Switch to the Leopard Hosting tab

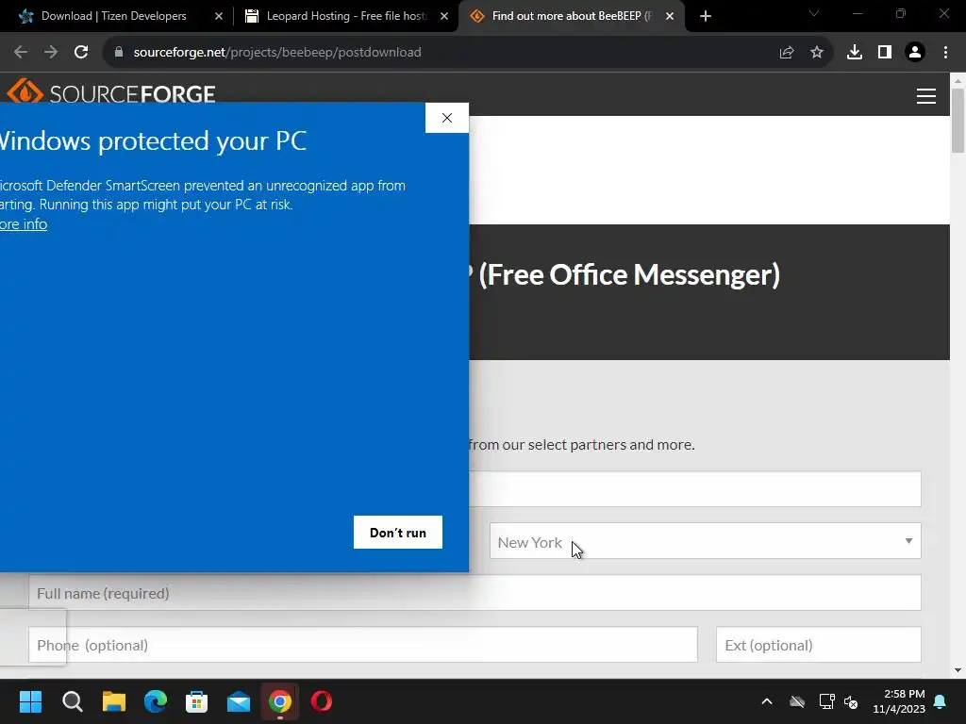pos(345,16)
